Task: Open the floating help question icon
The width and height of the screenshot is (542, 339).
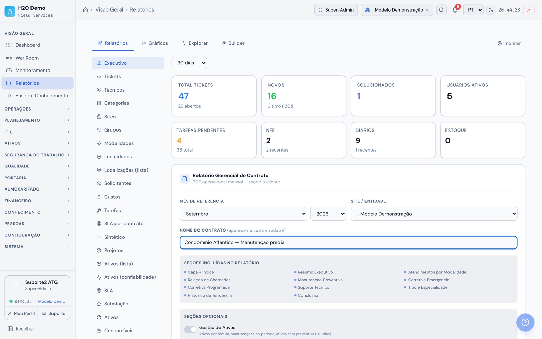Action: [x=525, y=322]
